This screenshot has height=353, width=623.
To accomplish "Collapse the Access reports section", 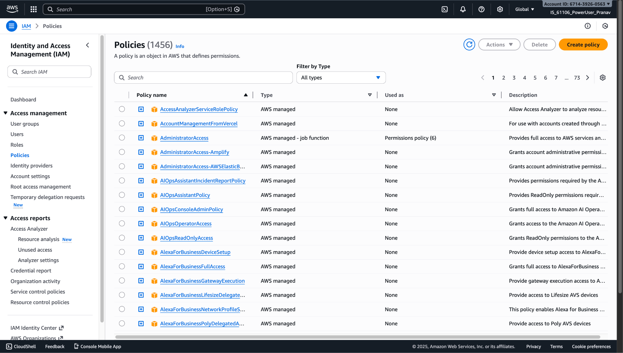I will pos(5,218).
